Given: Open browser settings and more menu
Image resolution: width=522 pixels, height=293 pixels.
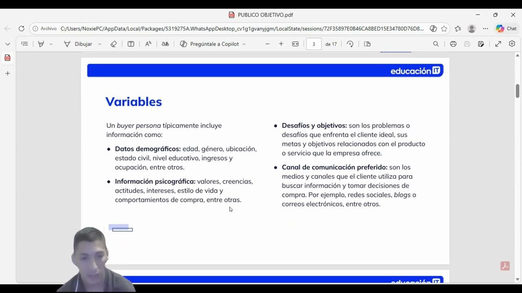Looking at the screenshot, I should (485, 28).
